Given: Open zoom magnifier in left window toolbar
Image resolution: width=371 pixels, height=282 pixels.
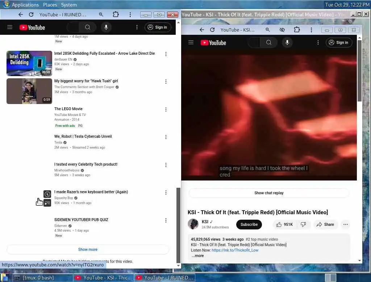Looking at the screenshot, I should tap(101, 15).
